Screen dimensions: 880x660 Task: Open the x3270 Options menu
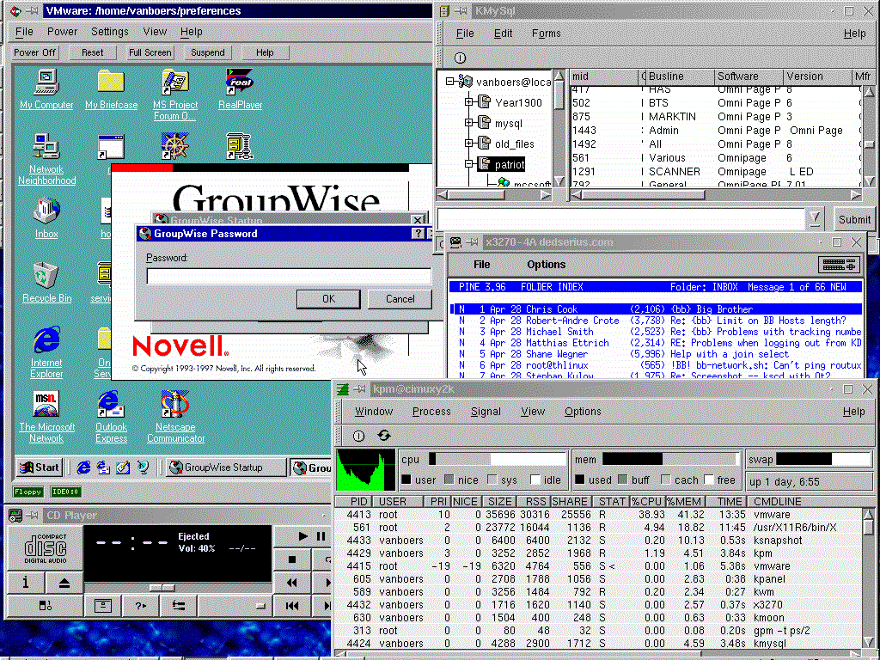point(546,265)
